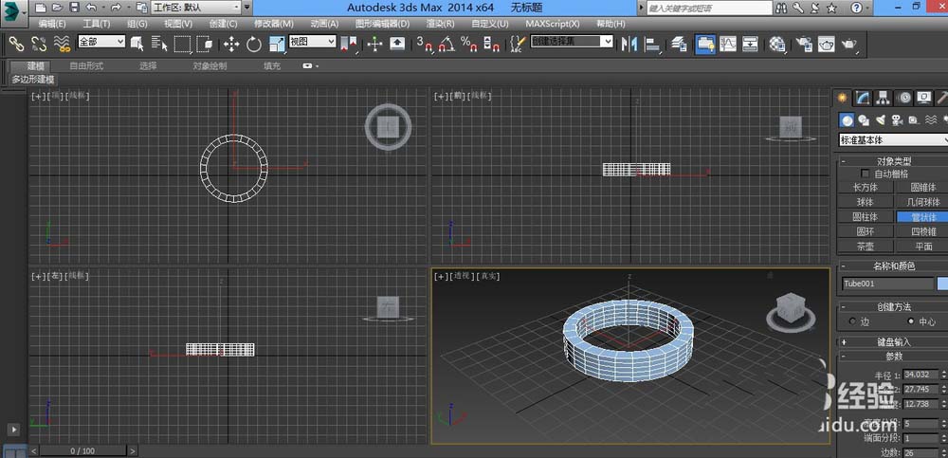
Task: Activate the Select and Rotate tool
Action: click(x=254, y=44)
